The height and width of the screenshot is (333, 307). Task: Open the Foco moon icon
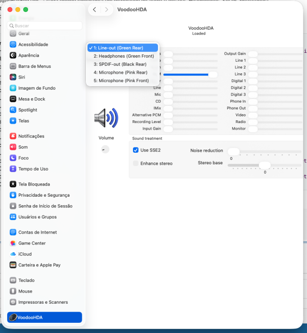pos(13,158)
